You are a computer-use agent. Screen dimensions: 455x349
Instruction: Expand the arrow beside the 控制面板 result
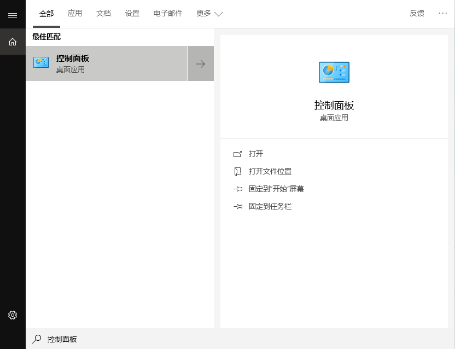coord(201,63)
